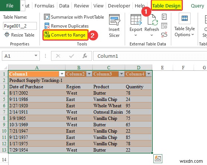This screenshot has height=165, width=207.
Task: Open the File menu
Action: click(10, 6)
